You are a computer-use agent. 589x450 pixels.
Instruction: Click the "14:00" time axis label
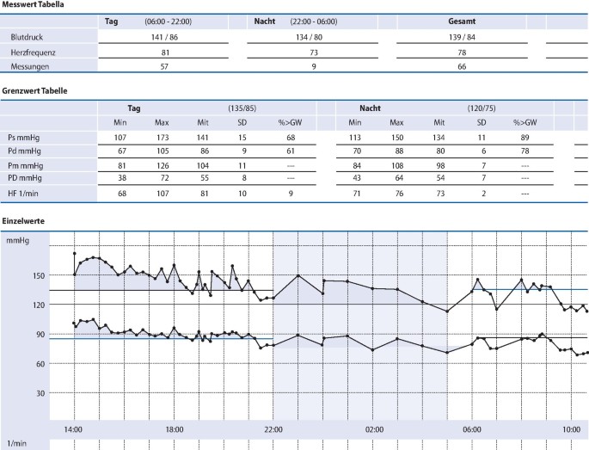73,429
